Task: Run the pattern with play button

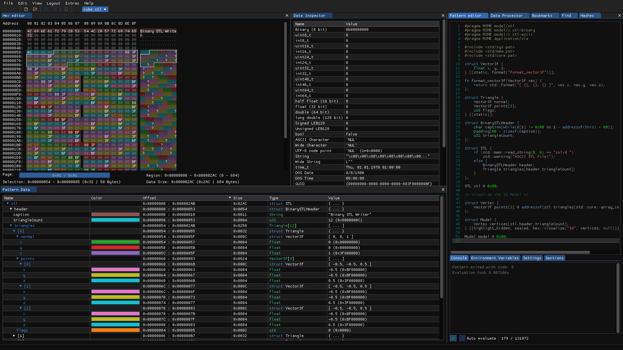Action: coord(453,338)
